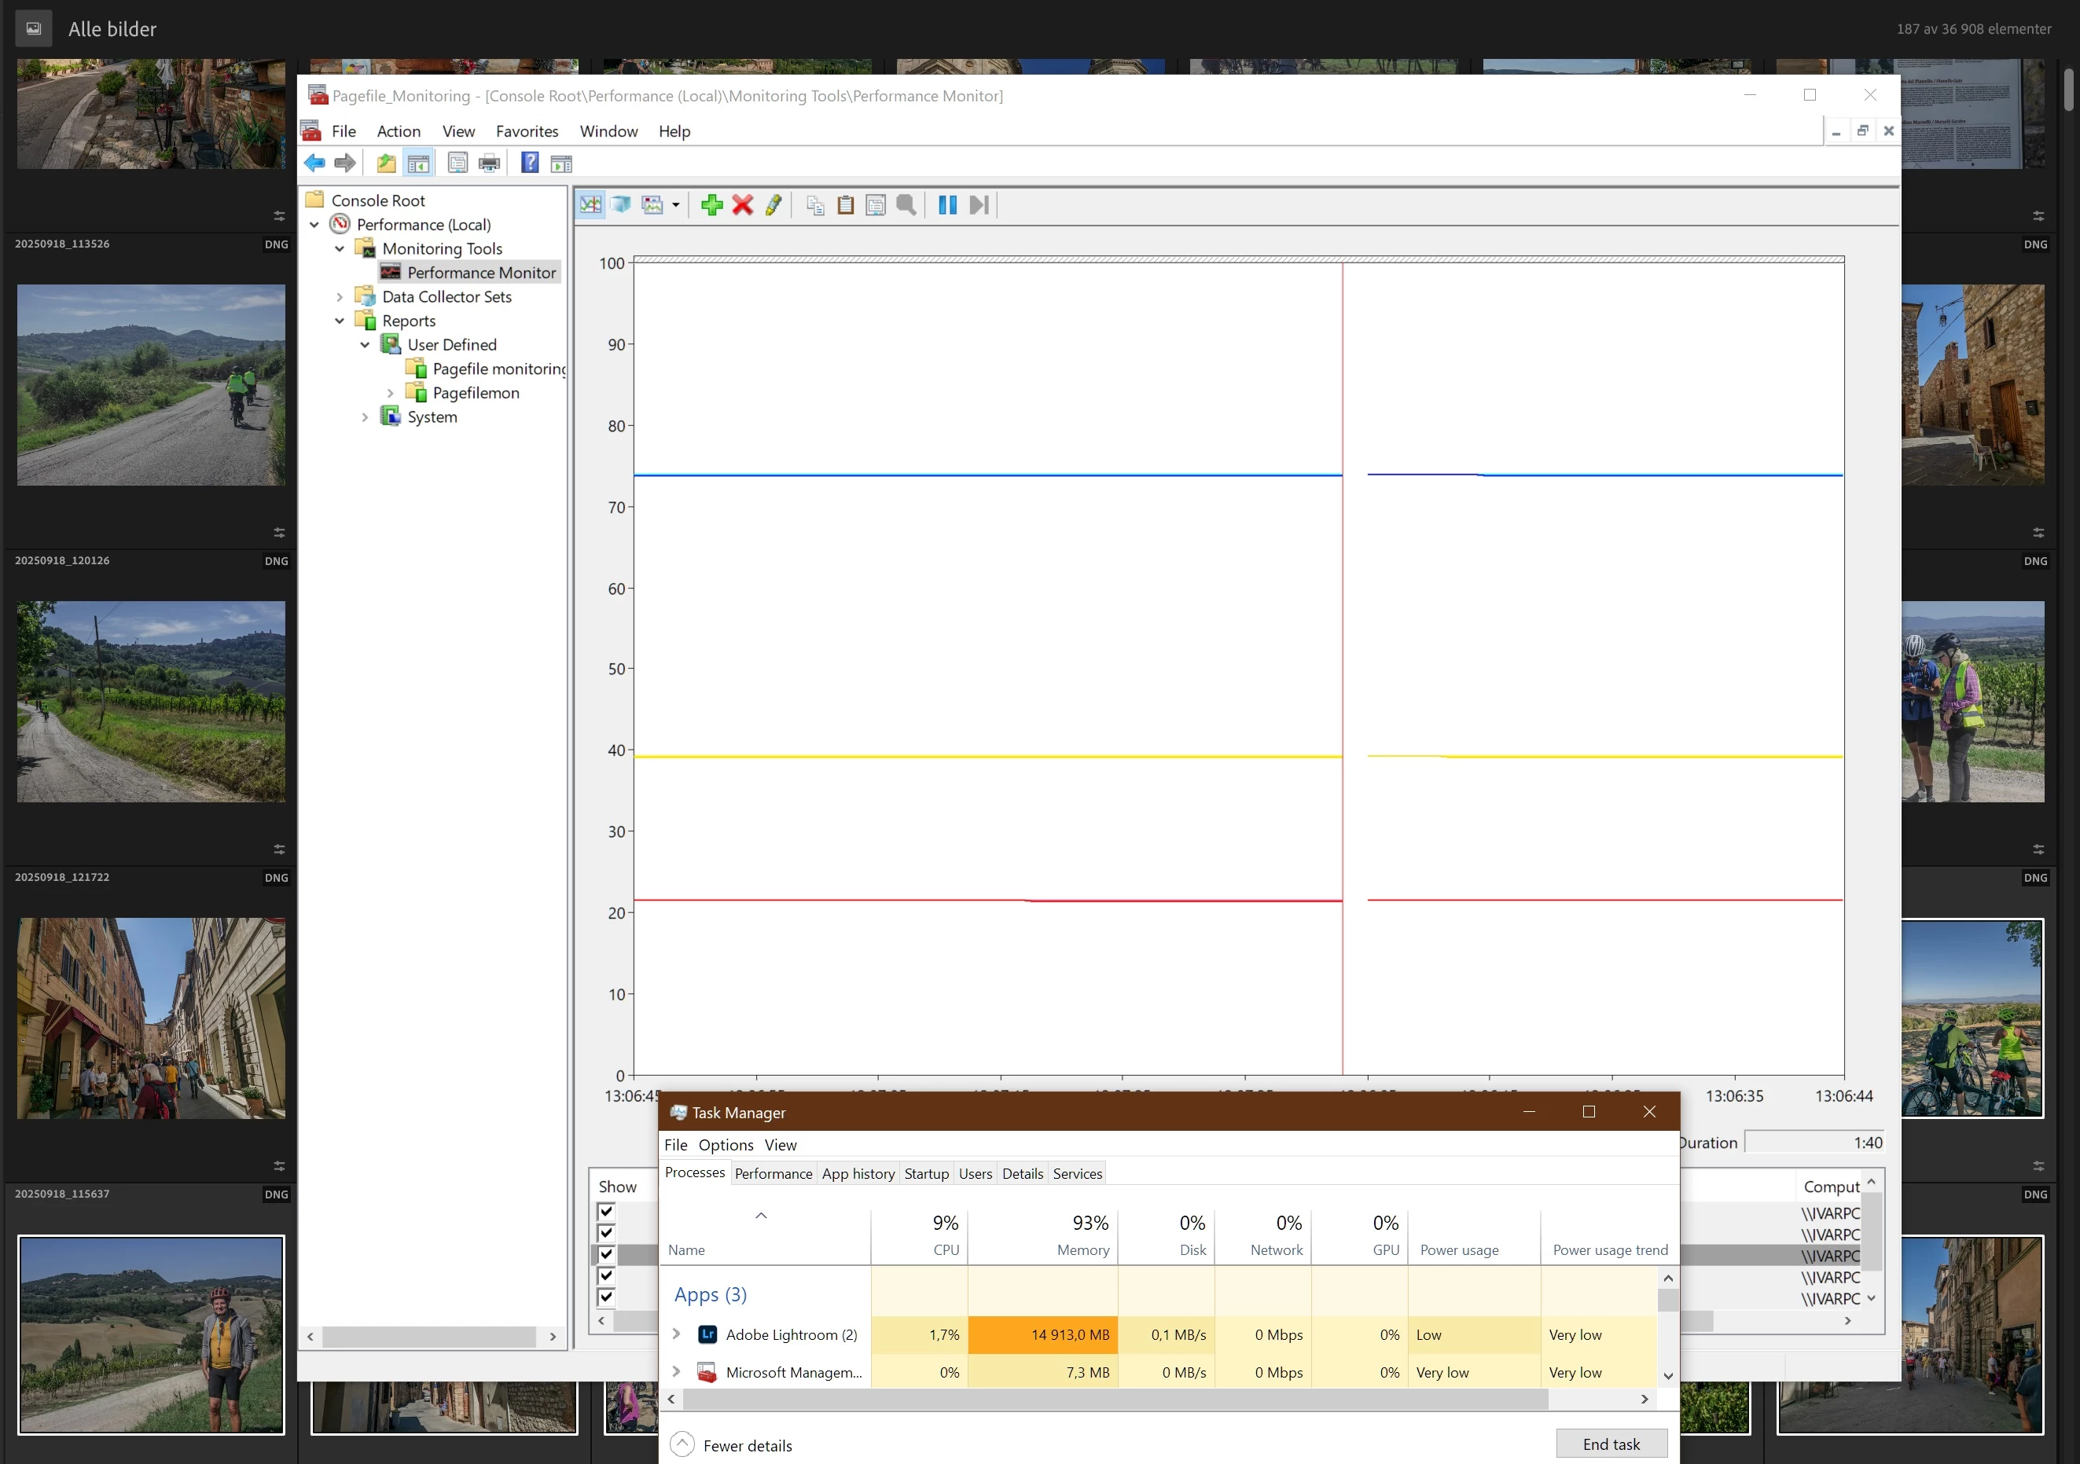The height and width of the screenshot is (1464, 2080).
Task: Click the Paste counter list clipboard icon
Action: (x=844, y=206)
